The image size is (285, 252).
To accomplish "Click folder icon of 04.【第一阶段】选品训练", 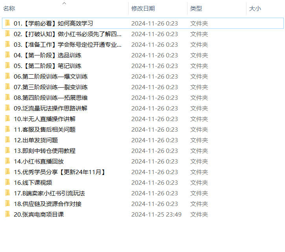I will 7,55.
